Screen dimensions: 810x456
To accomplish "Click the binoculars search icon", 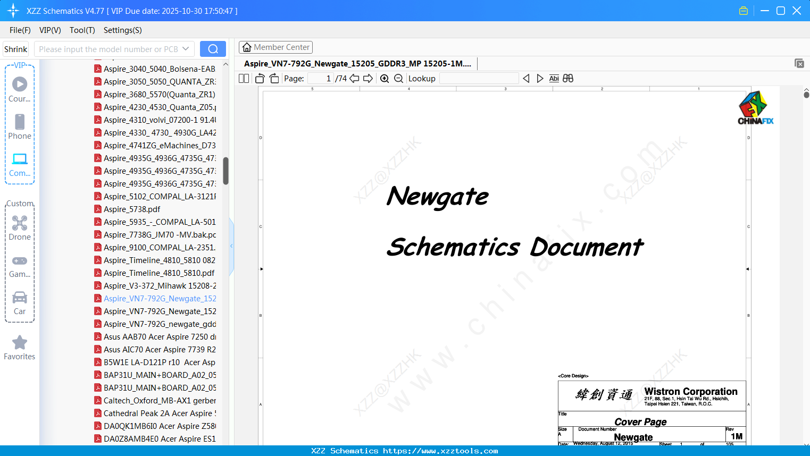I will (x=568, y=79).
